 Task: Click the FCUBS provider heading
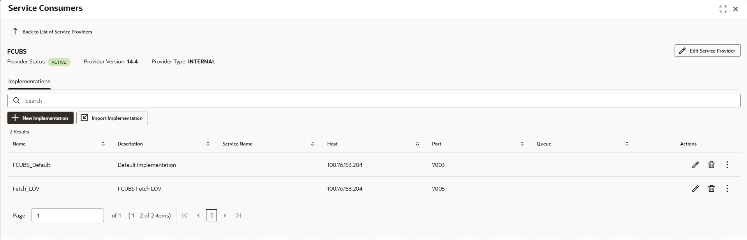[17, 51]
